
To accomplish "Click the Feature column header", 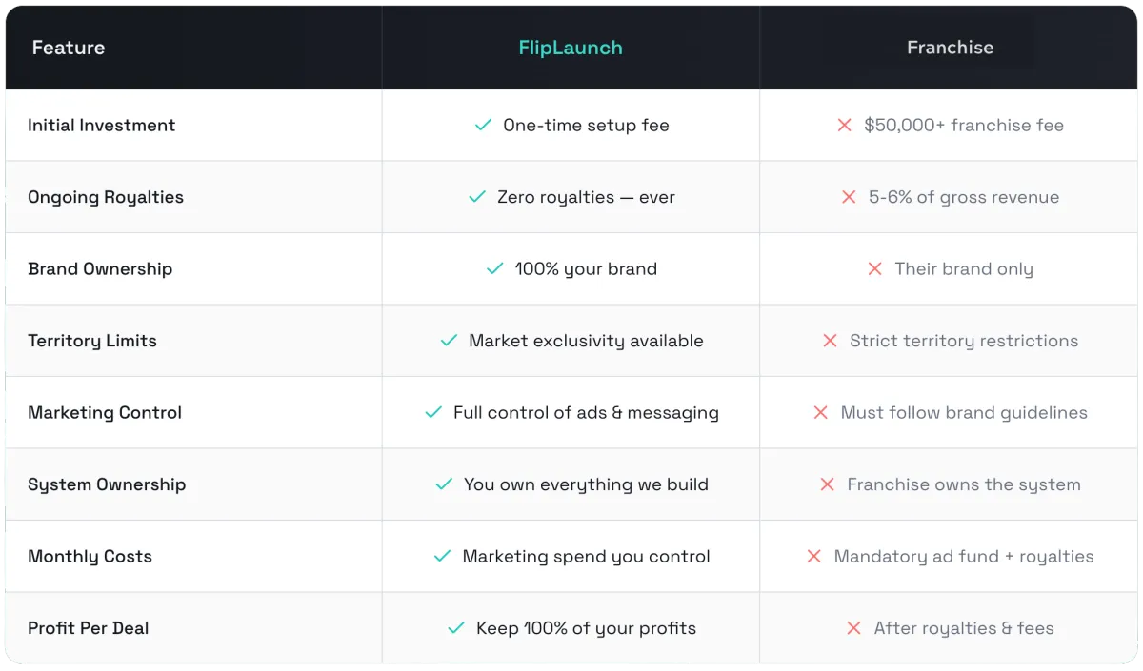I will click(x=69, y=48).
